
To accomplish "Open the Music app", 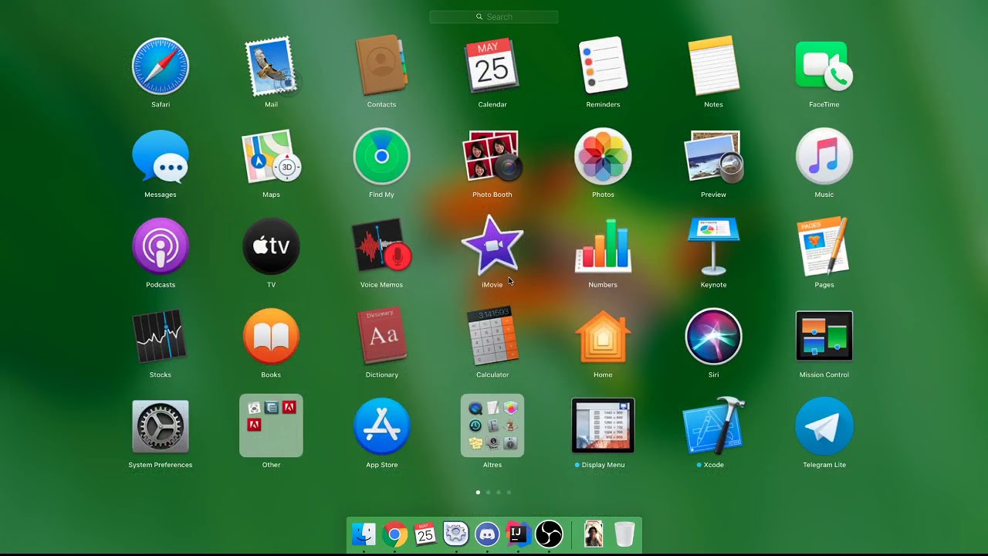I will (824, 157).
